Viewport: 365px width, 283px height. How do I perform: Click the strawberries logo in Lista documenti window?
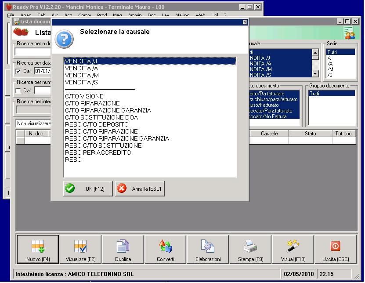[21, 32]
